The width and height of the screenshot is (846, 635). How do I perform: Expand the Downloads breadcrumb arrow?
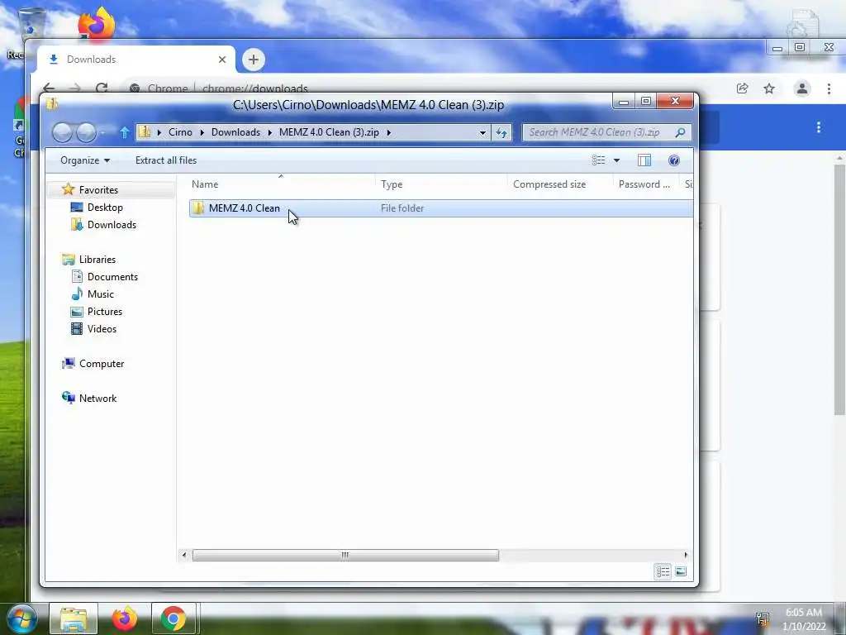(270, 132)
